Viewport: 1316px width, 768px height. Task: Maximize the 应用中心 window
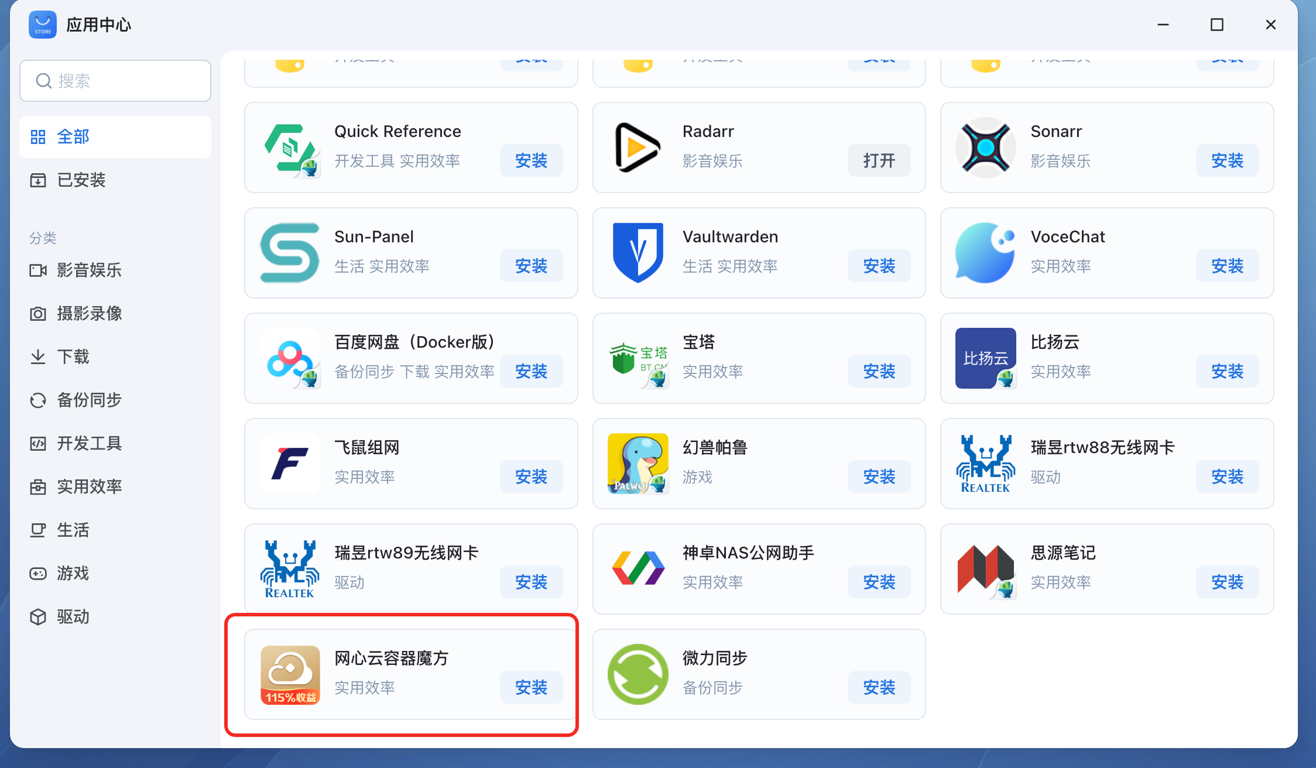click(x=1216, y=25)
